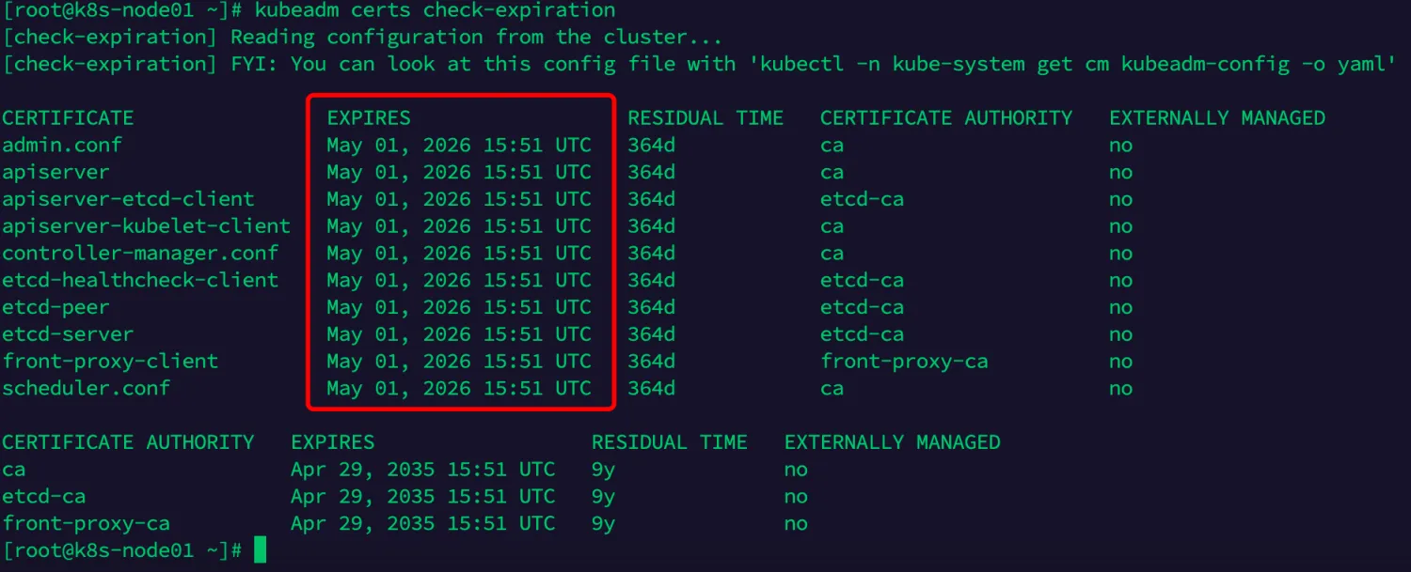Select the 'apiserver' certificate row name
Screen dimensions: 1411x572
[55, 172]
